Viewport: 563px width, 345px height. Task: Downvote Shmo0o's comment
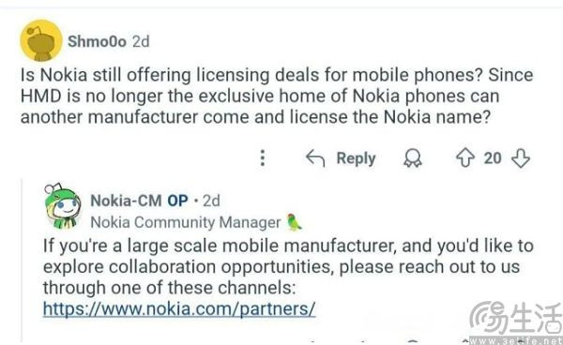tap(521, 158)
